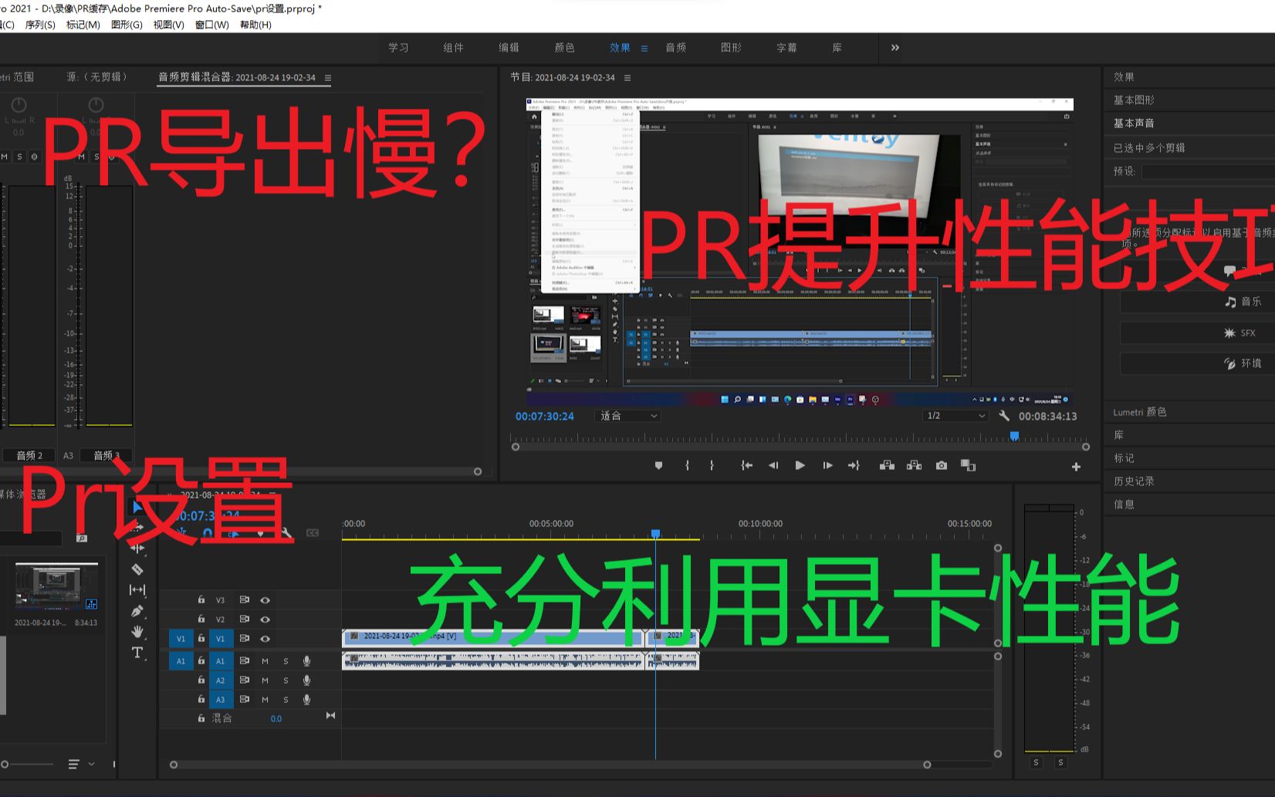The image size is (1275, 797).
Task: Add marker in Program monitor
Action: point(658,465)
